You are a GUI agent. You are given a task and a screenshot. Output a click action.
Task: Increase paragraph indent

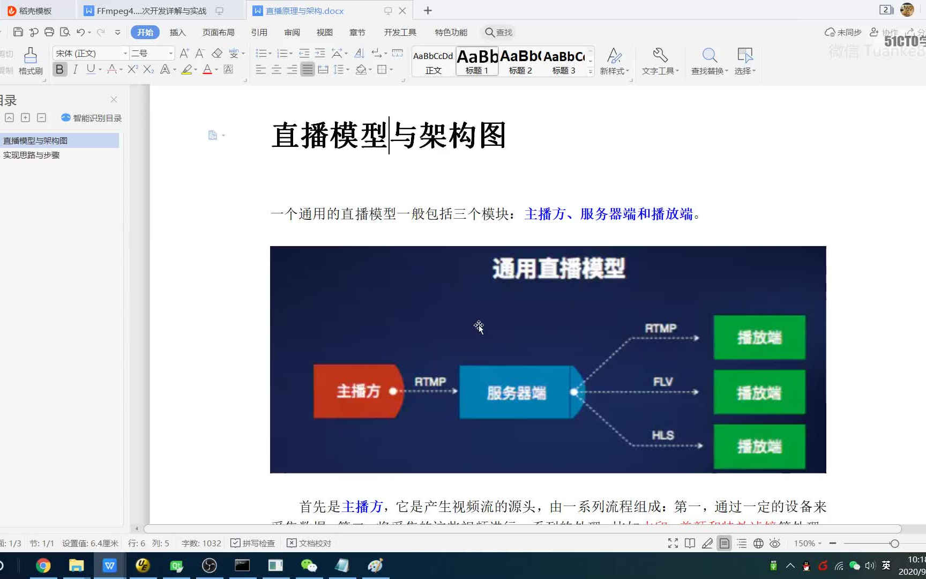[x=320, y=53]
